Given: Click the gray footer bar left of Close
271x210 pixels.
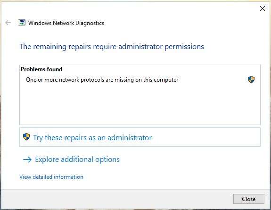Looking at the screenshot, I should [117, 199].
